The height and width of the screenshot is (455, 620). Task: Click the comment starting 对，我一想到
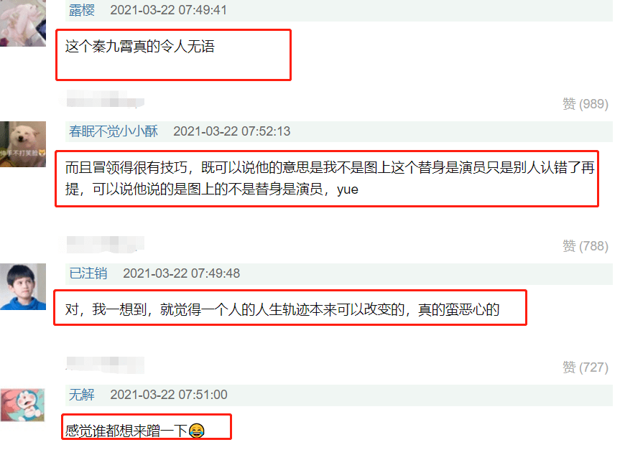point(282,309)
